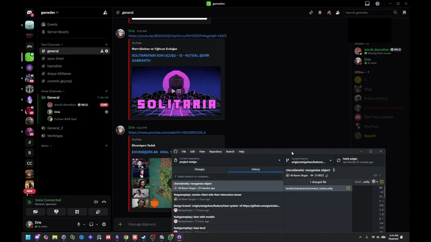Open Discord inbox icon at top right
Screen dimensions: 431x242
point(367,4)
